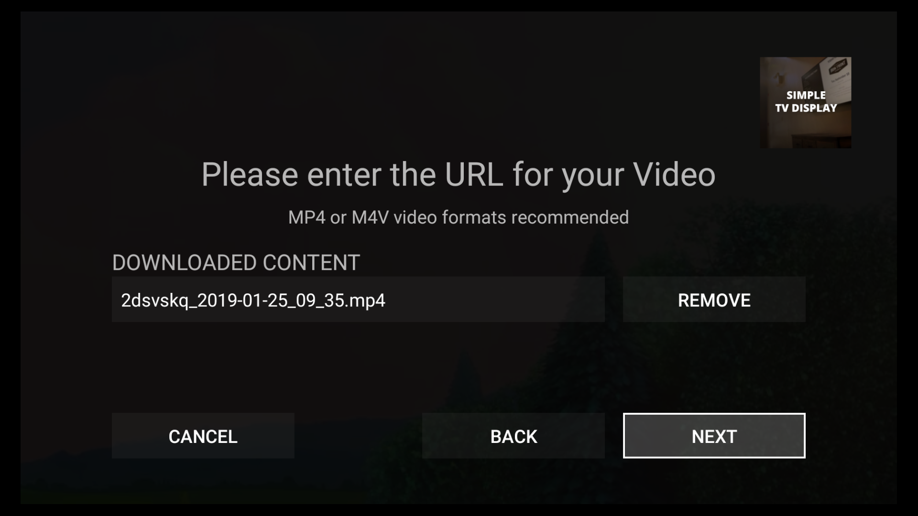Select CANCEL to abort setup

tap(203, 436)
